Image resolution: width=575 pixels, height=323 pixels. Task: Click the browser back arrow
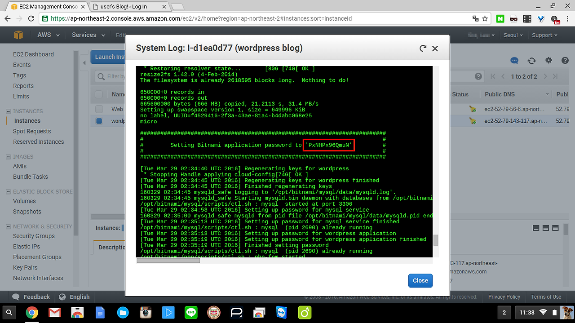[x=8, y=19]
